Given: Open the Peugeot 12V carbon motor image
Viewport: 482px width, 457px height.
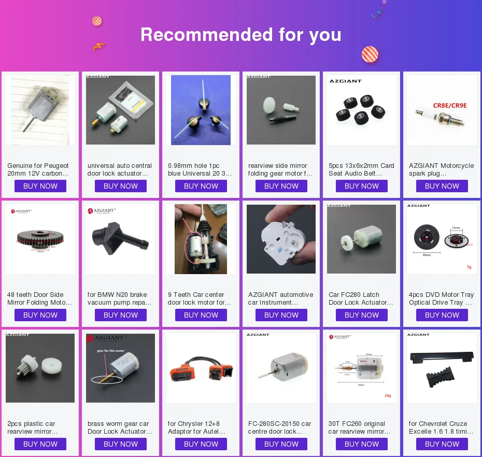Looking at the screenshot, I should click(x=40, y=110).
